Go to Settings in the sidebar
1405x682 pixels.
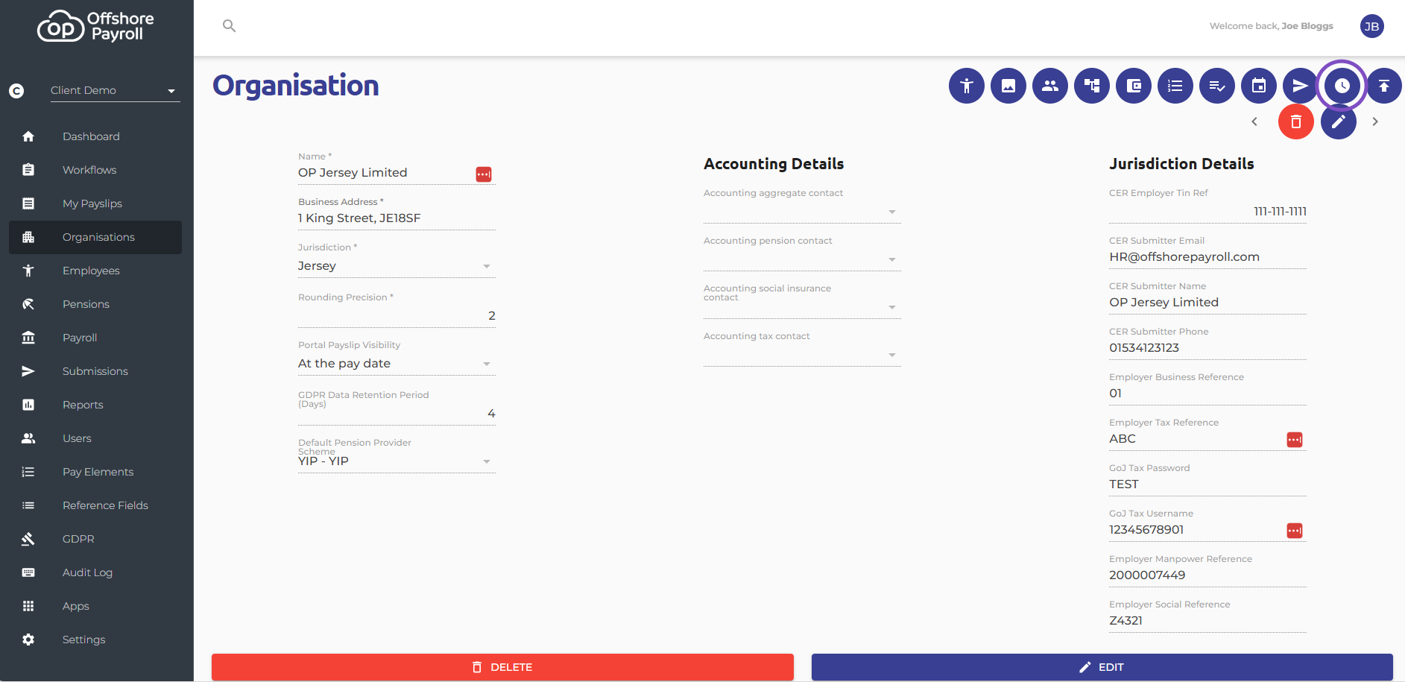pyautogui.click(x=95, y=640)
